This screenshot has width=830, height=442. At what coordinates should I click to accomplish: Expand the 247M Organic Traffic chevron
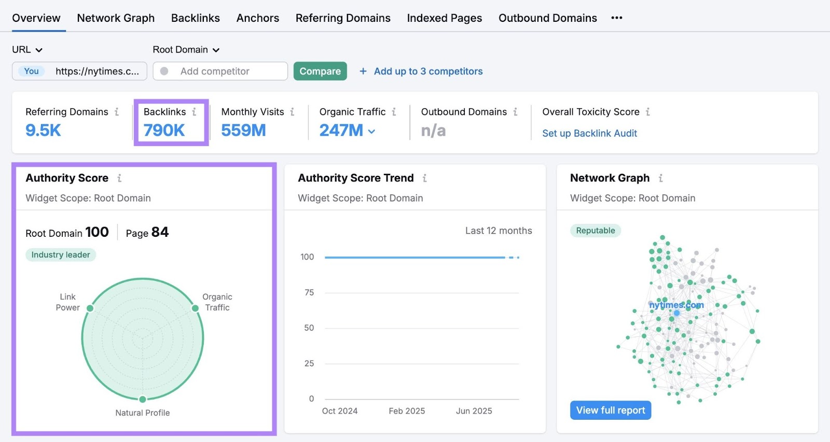371,132
